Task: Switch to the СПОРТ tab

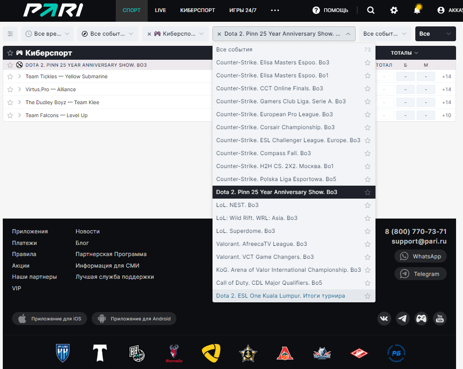Action: (131, 10)
